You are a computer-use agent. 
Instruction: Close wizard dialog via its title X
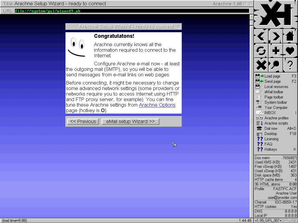(179, 26)
